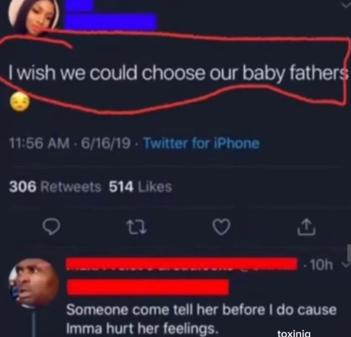Open the Twitter for iPhone link
The width and height of the screenshot is (351, 337).
[x=201, y=143]
